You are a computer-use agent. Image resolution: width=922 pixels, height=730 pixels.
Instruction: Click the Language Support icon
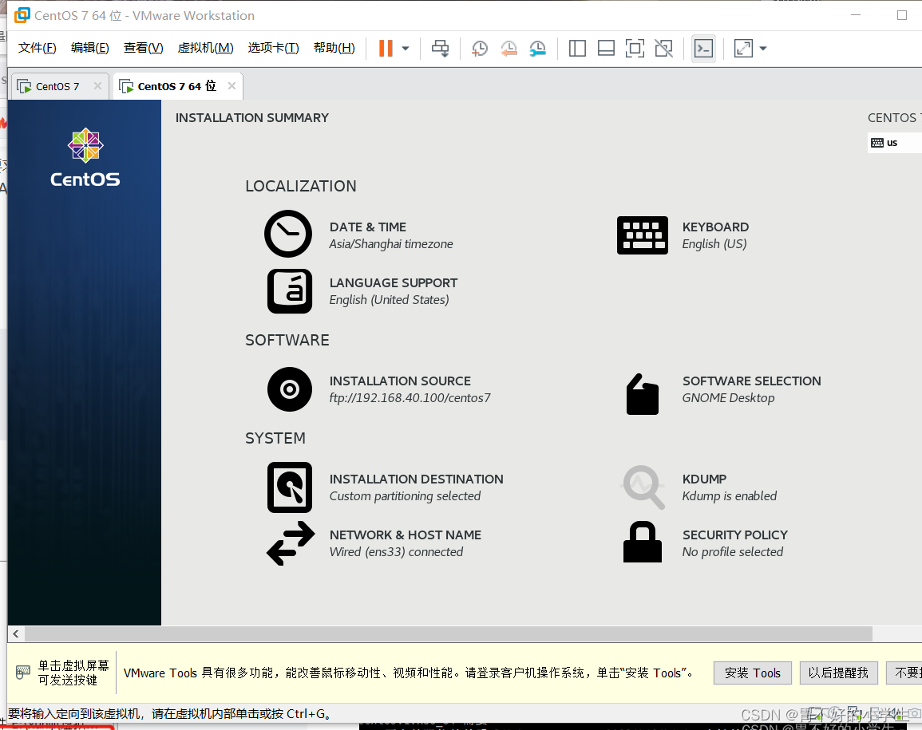[289, 291]
